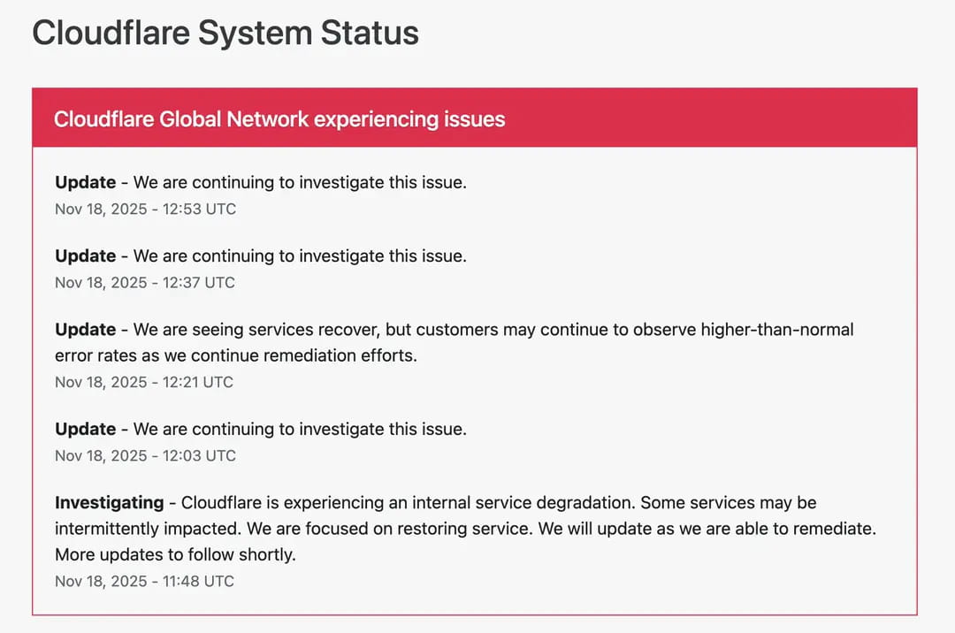This screenshot has height=633, width=955.
Task: Click the update message posted at 12:37 UTC
Action: pyautogui.click(x=300, y=256)
